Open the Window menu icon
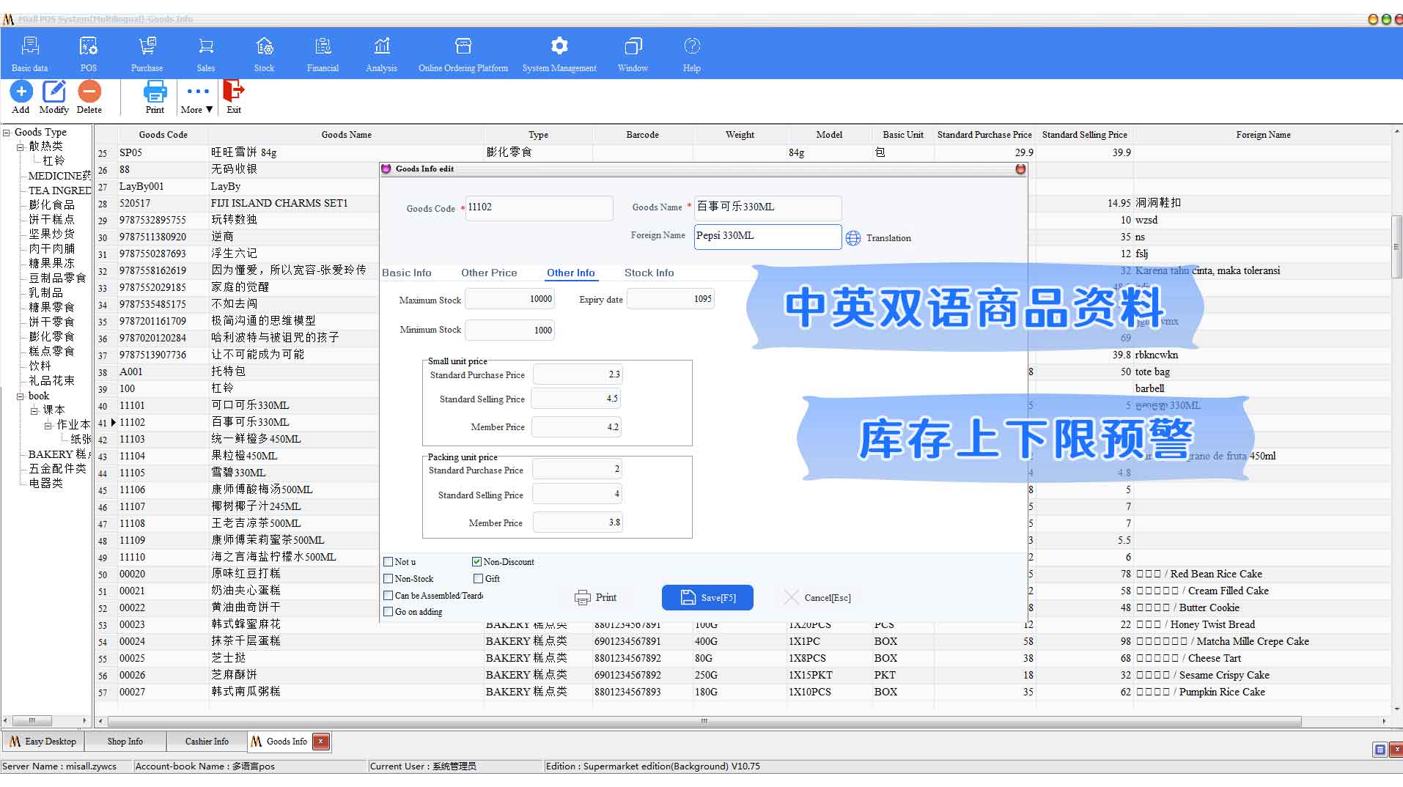 click(633, 47)
